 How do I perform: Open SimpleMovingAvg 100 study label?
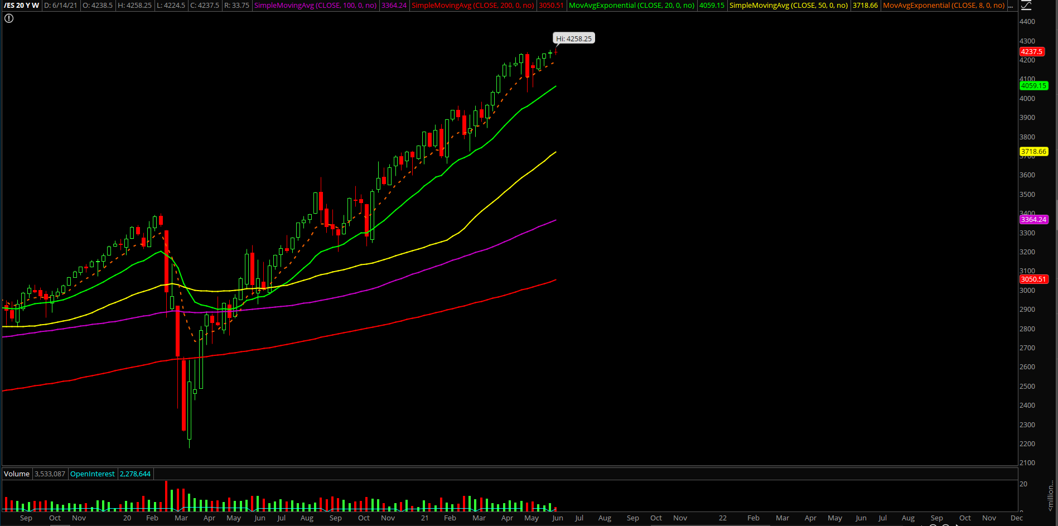pyautogui.click(x=315, y=6)
